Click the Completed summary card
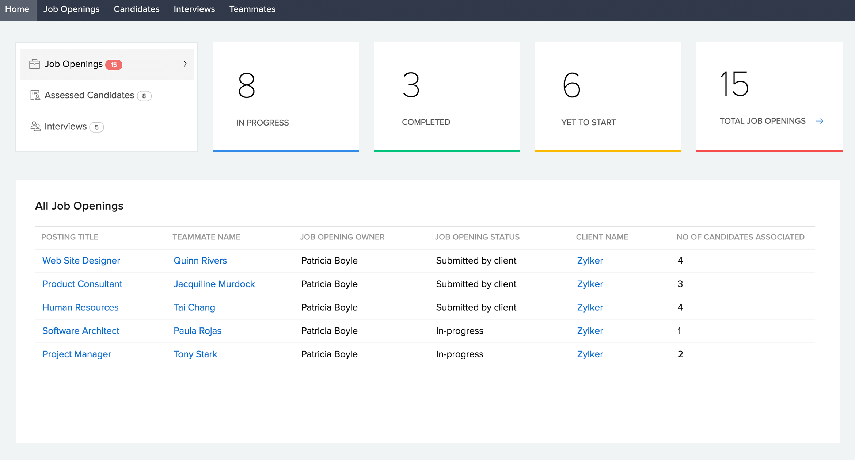 tap(447, 97)
